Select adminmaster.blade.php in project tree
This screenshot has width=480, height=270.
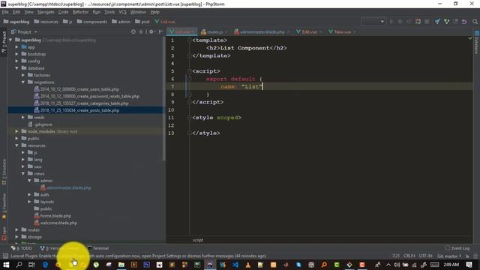click(66, 187)
